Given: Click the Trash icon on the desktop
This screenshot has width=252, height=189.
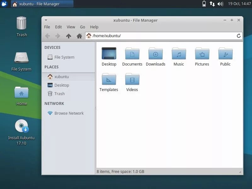Looking at the screenshot, I should (21, 26).
